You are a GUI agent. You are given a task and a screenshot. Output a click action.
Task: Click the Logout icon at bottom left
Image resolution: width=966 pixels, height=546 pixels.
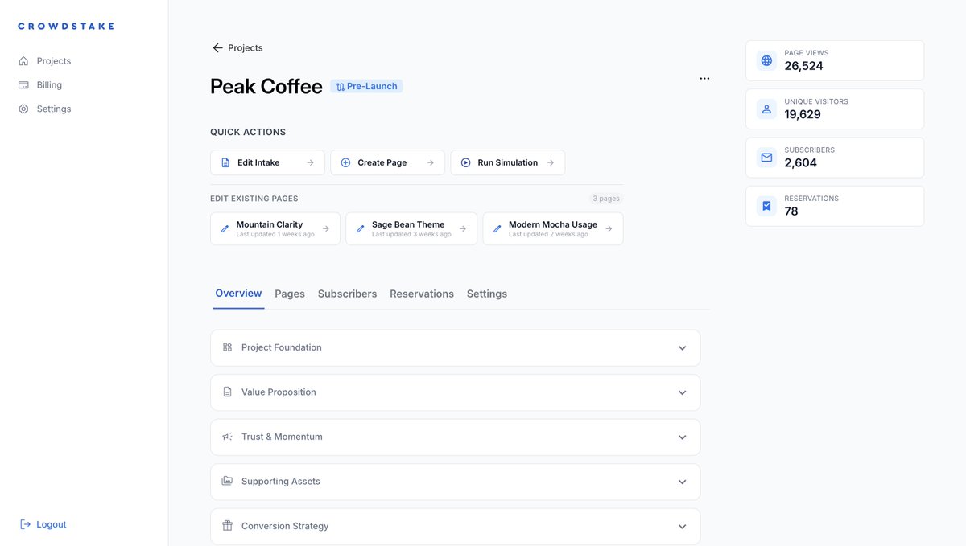click(x=23, y=523)
